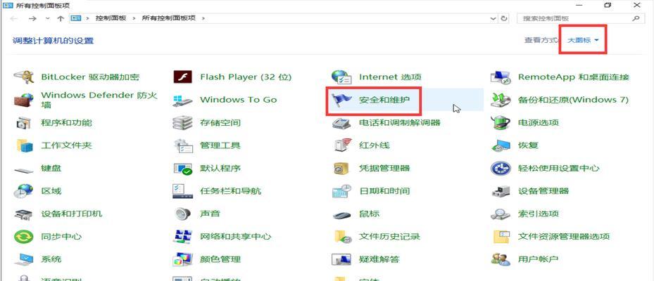Click the address bar computer icon

75,18
